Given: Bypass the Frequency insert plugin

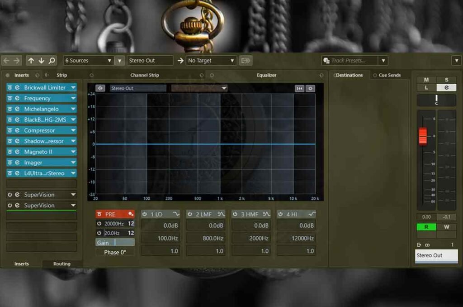Looking at the screenshot, I should click(x=10, y=98).
